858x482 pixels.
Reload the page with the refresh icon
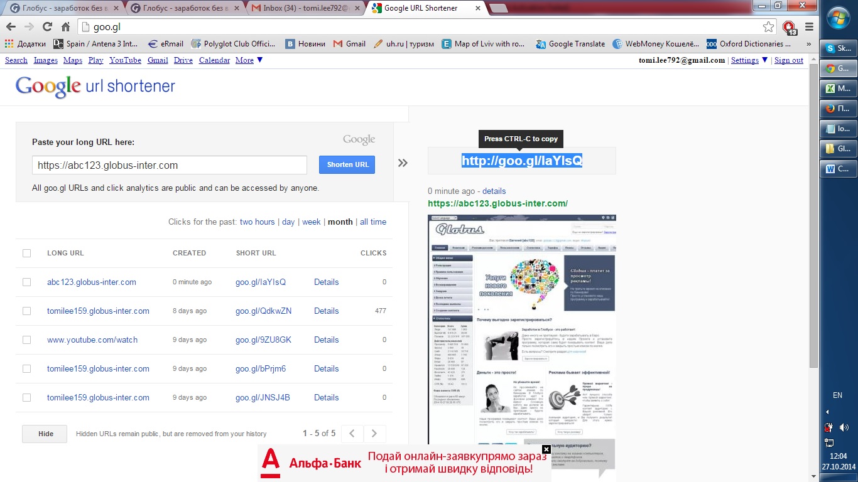(x=47, y=27)
